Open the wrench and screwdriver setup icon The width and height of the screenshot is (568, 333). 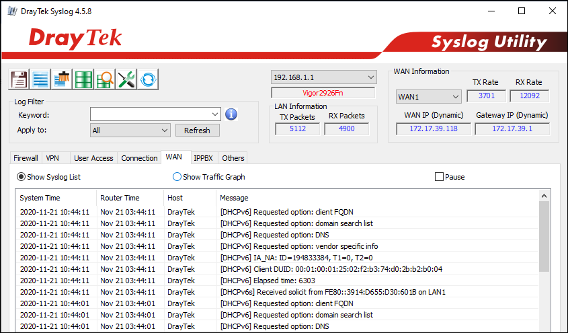[126, 79]
